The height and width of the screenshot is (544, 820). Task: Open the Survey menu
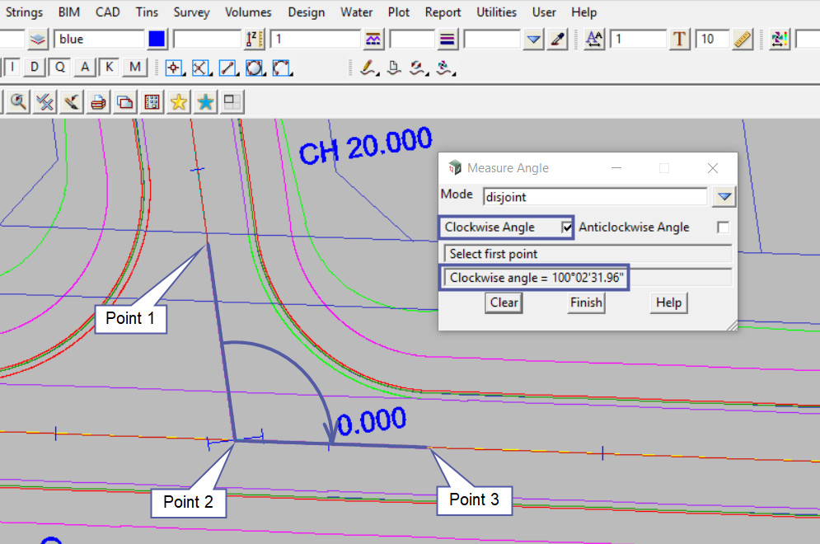point(191,12)
